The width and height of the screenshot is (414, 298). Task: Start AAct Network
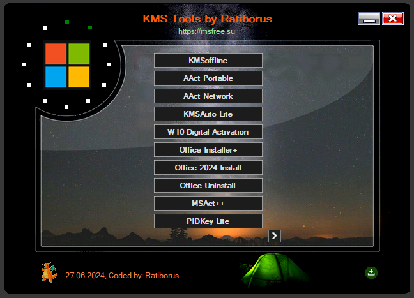(208, 96)
